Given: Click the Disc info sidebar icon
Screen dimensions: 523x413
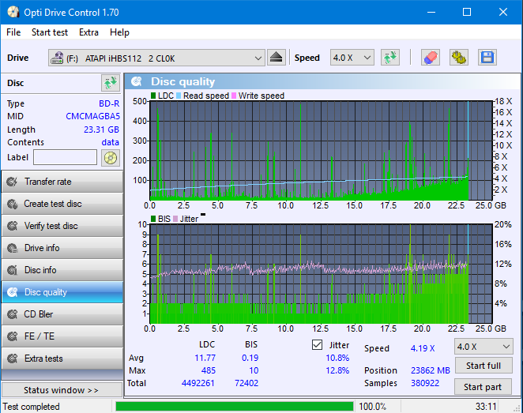Looking at the screenshot, I should pos(13,270).
